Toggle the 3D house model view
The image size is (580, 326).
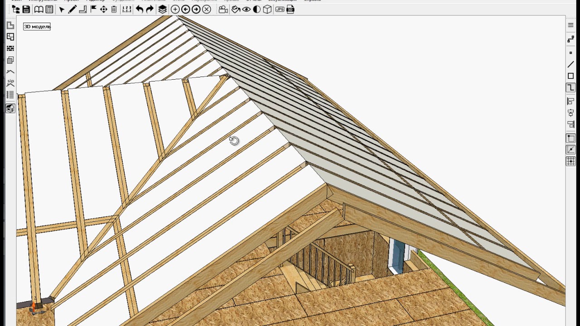(10, 108)
